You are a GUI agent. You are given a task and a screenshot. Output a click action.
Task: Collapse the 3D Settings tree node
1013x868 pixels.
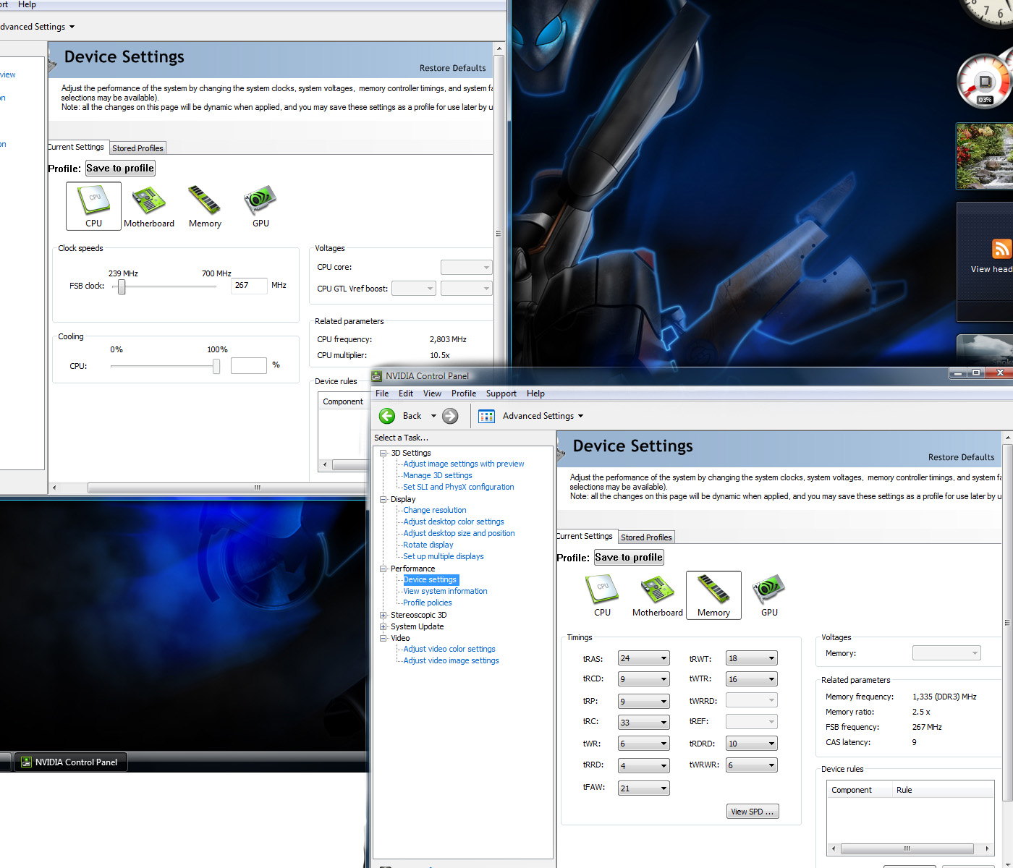(x=383, y=453)
